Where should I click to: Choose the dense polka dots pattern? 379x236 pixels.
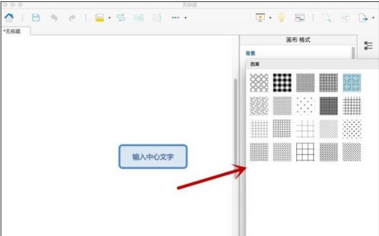click(x=352, y=129)
